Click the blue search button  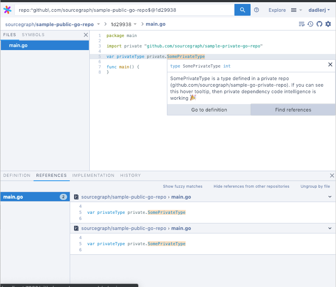[x=242, y=10]
